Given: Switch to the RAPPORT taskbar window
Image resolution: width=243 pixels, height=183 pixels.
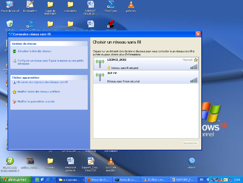Looking at the screenshot, I should 183,179.
